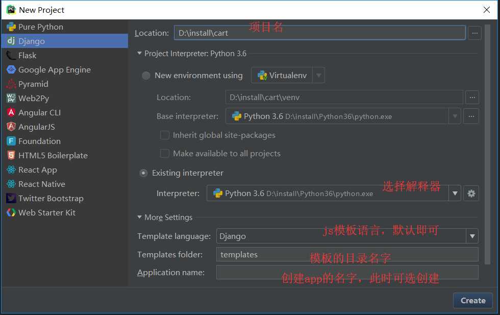This screenshot has height=315, width=500.
Task: Open the Base interpreter dropdown arrow
Action: click(455, 116)
